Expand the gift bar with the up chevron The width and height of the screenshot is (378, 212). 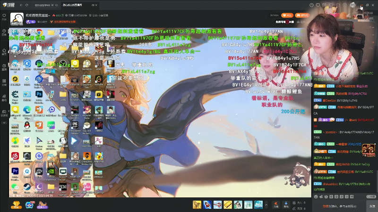click(266, 205)
